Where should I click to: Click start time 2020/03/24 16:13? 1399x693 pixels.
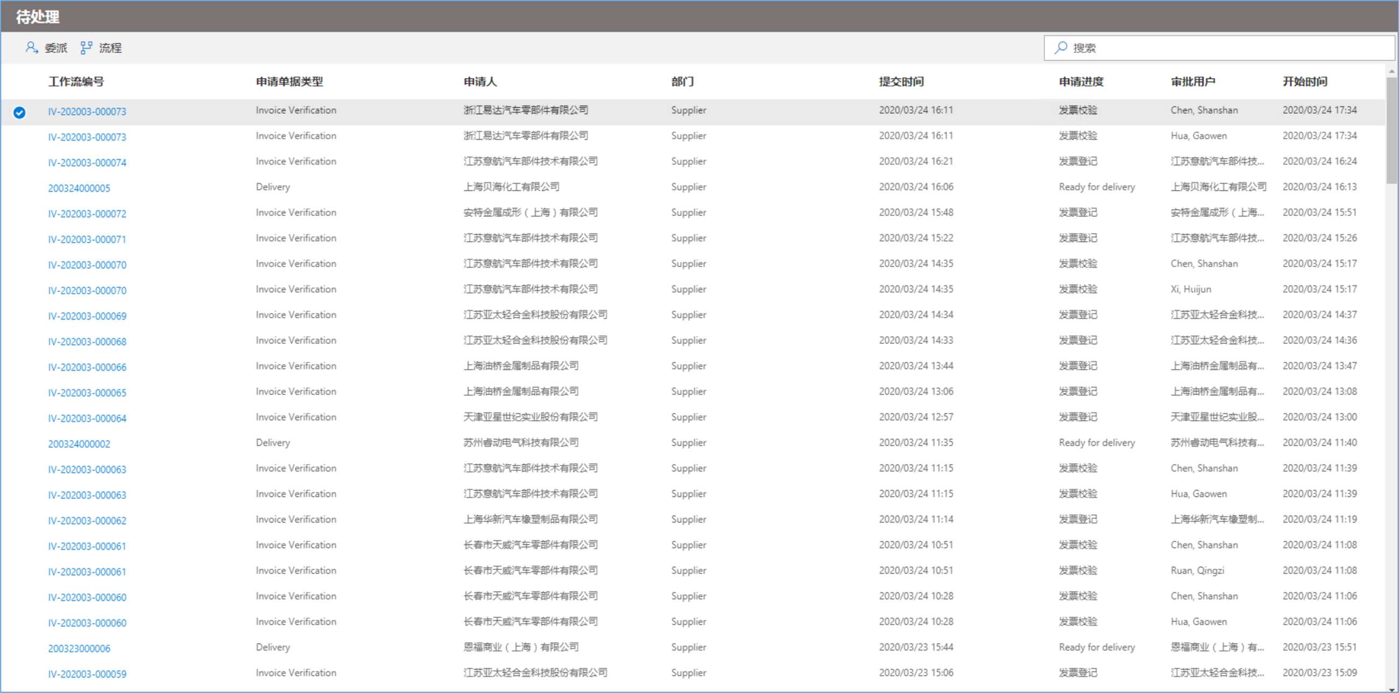tap(1320, 187)
